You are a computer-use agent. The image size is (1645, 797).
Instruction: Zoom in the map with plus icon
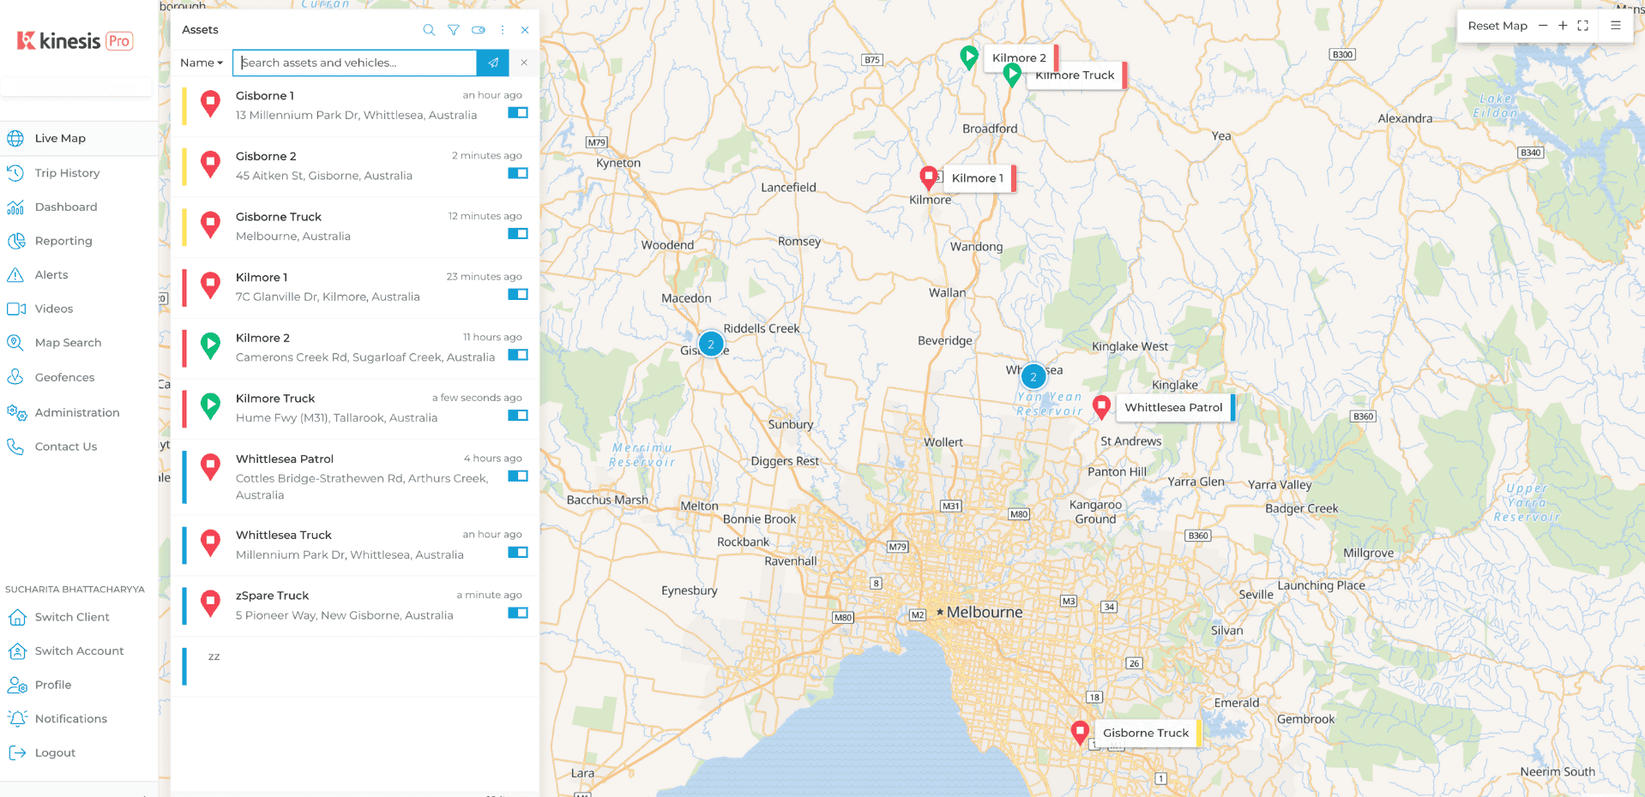[1563, 26]
